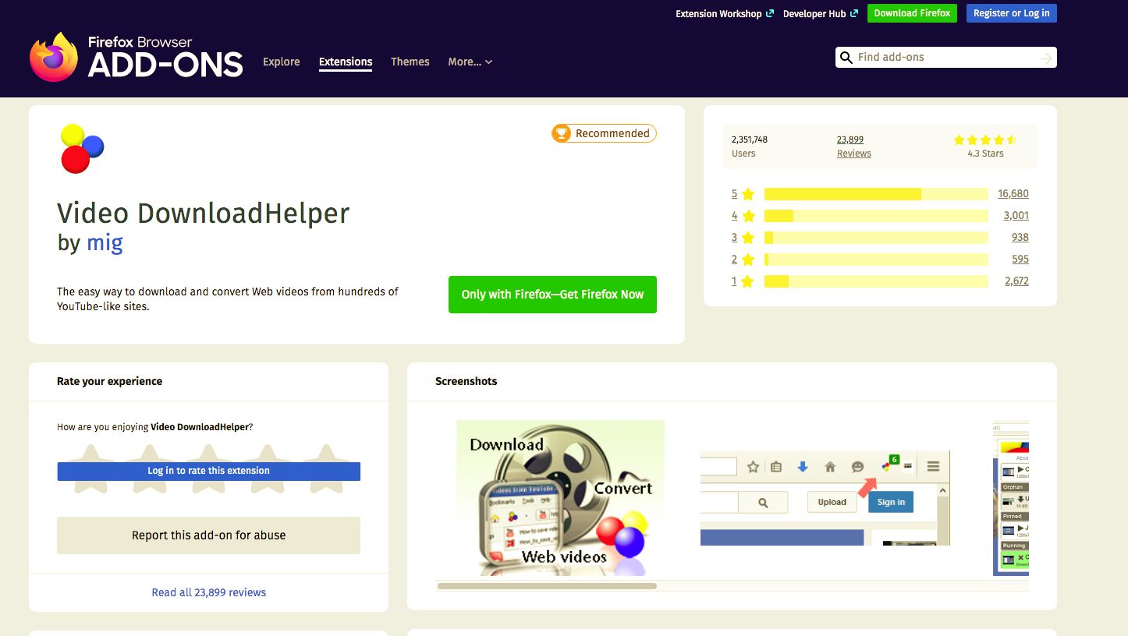Open the 23,899 Reviews link
The image size is (1128, 636).
coord(853,147)
